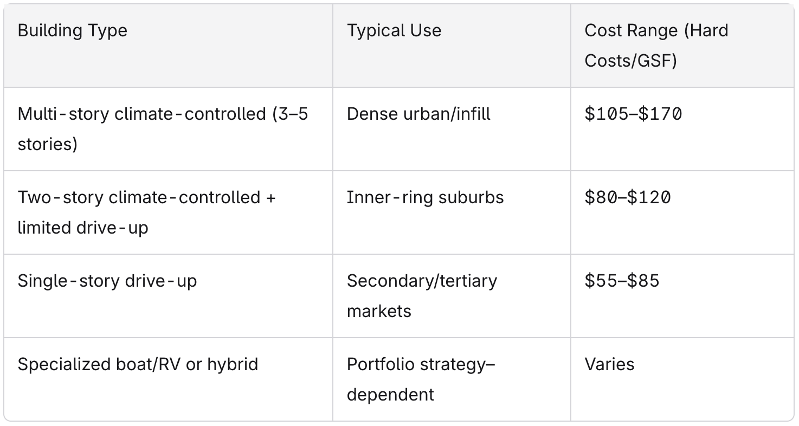Click the $105–$170 cost cell
799x426 pixels.
pos(682,129)
